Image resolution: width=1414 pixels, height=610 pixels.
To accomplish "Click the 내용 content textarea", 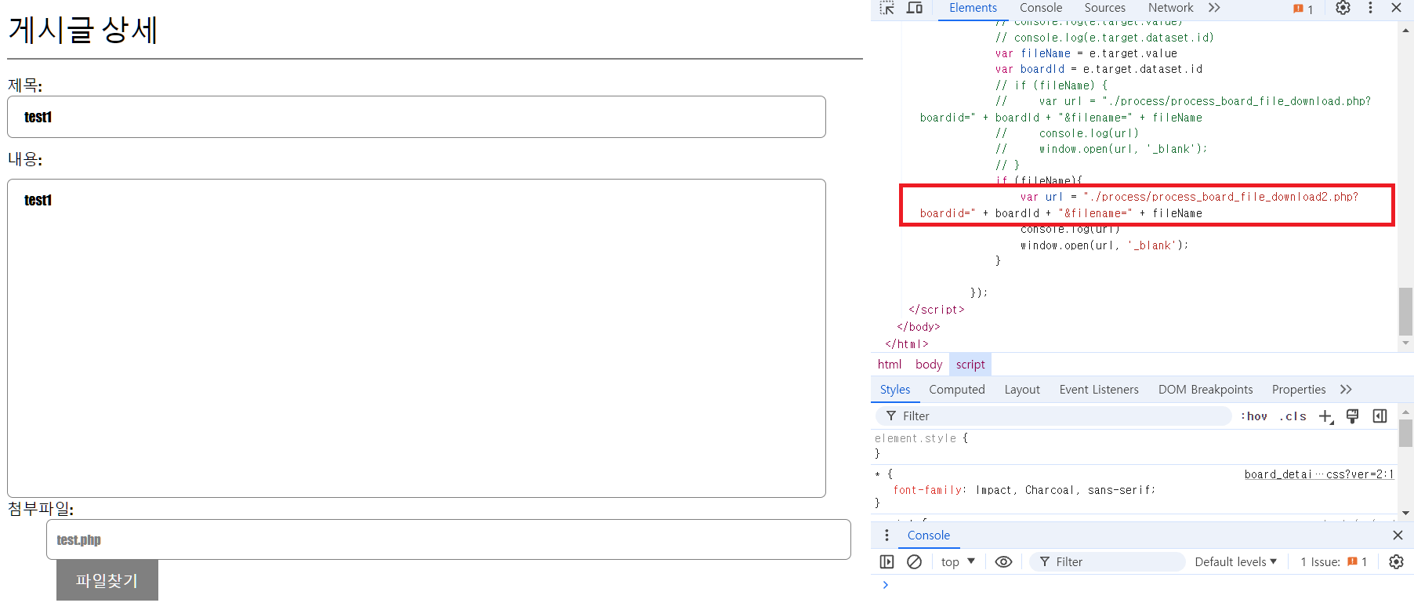I will (x=416, y=338).
